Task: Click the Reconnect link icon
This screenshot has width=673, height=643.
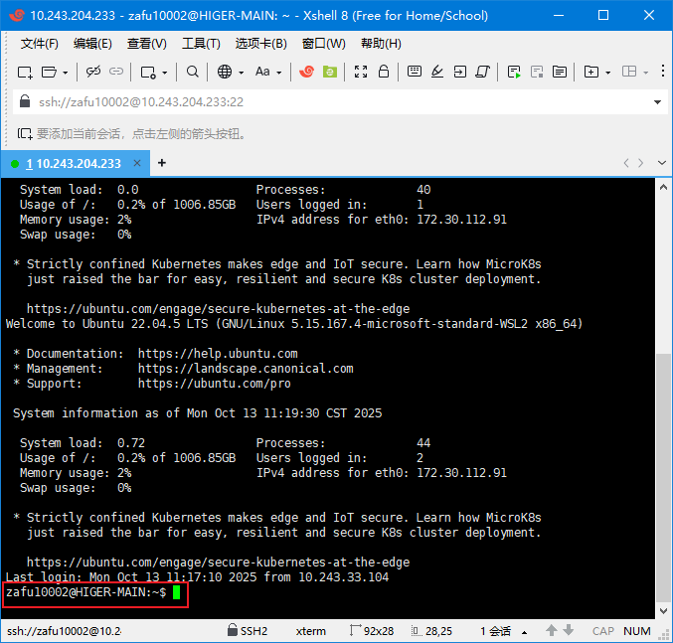Action: [93, 72]
